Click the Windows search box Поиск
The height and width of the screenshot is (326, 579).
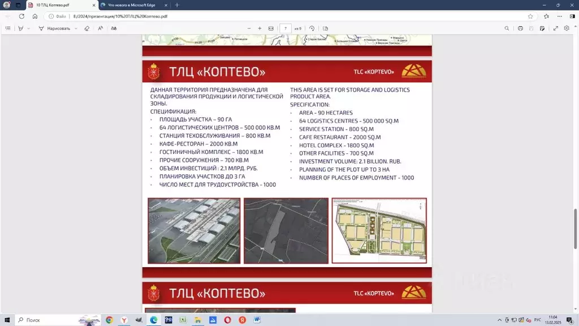point(58,320)
